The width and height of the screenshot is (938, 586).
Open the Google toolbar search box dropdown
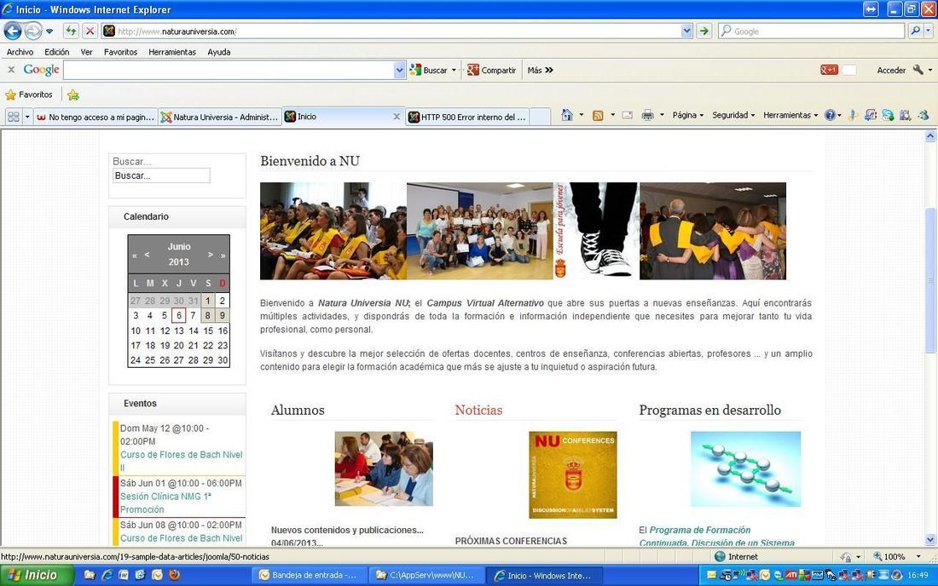[400, 70]
